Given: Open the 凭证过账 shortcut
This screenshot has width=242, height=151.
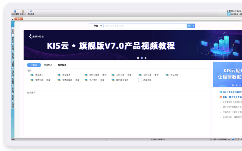Looking at the screenshot, I should point(172,75).
